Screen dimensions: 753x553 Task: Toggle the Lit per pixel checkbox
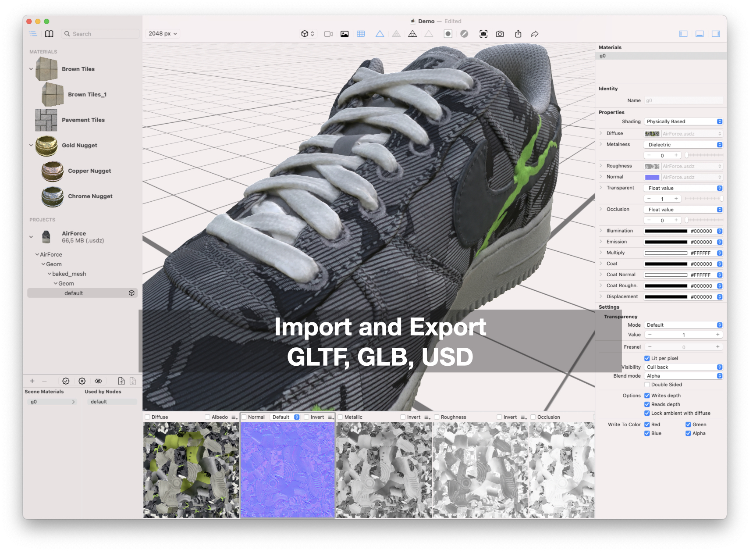click(647, 358)
